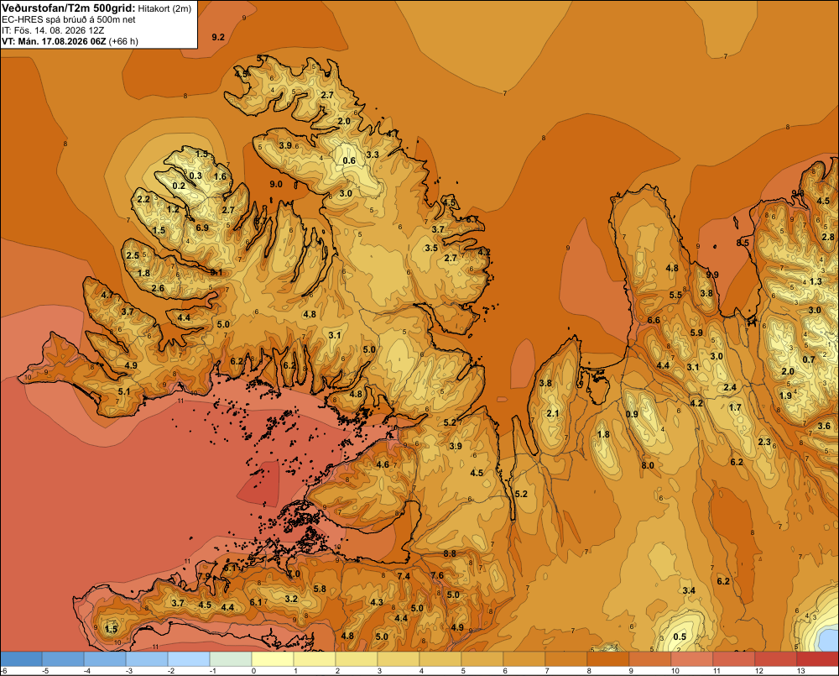Click the IT forecast initialization time line
Viewport: 839px width, 676px height.
click(x=53, y=30)
